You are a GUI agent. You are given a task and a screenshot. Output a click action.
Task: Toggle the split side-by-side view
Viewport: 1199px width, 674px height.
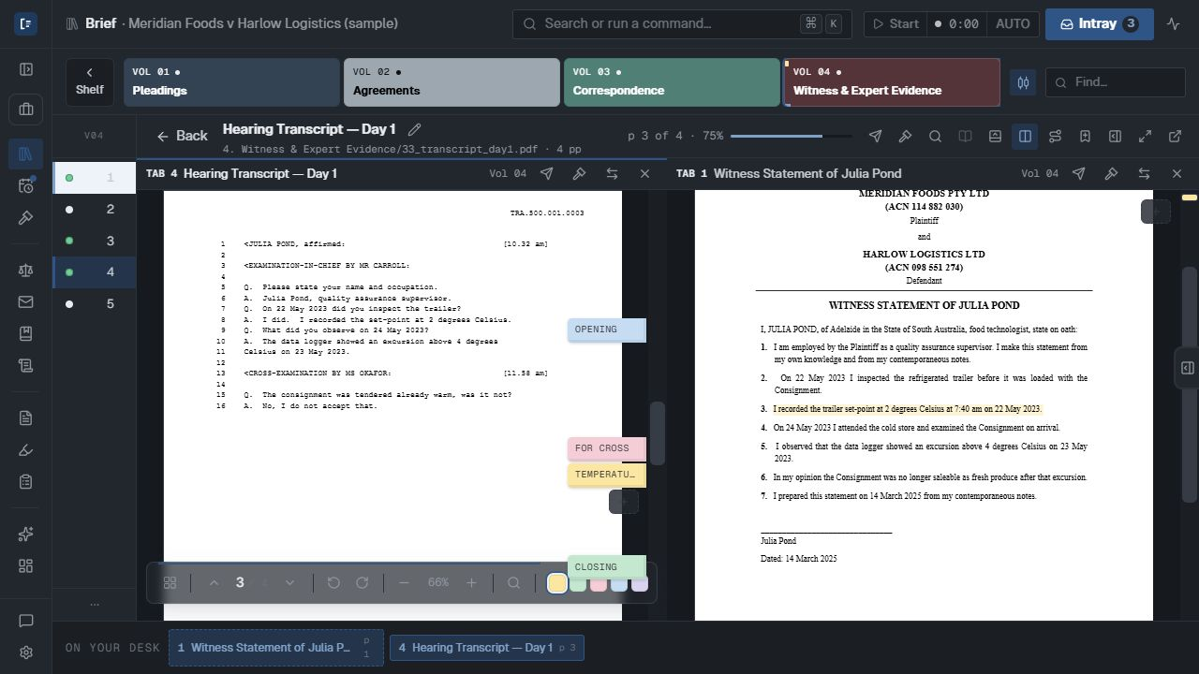1025,136
